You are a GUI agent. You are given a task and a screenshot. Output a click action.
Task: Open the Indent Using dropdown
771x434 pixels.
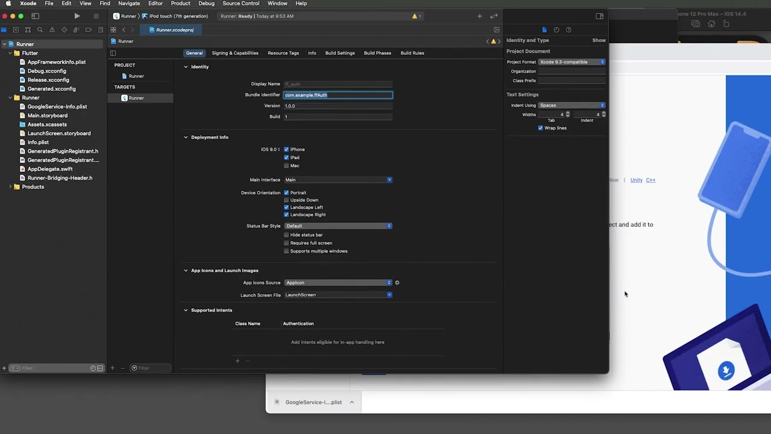pyautogui.click(x=572, y=105)
